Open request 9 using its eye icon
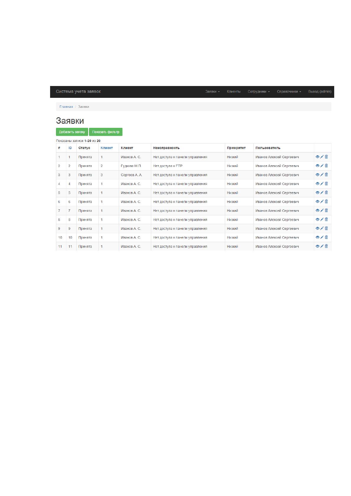 [x=317, y=228]
